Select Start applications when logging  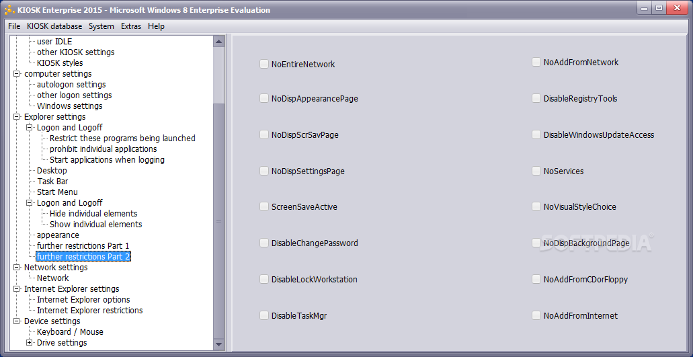pos(107,160)
